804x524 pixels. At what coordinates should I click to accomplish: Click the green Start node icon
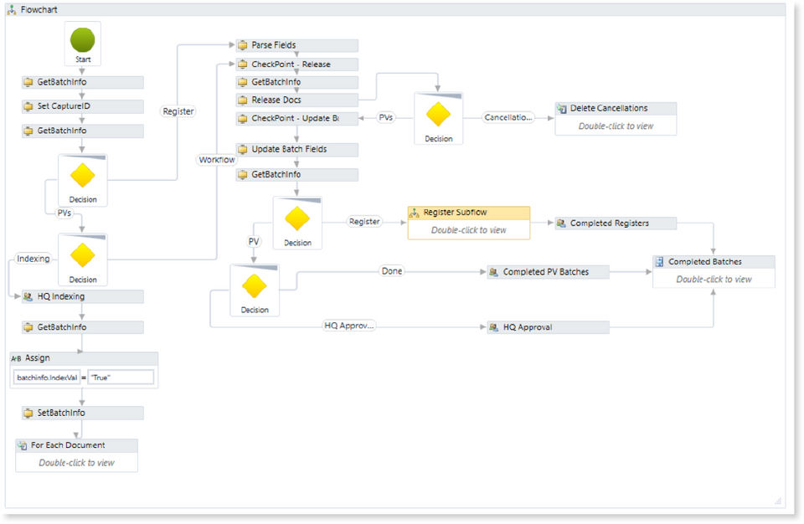click(82, 40)
